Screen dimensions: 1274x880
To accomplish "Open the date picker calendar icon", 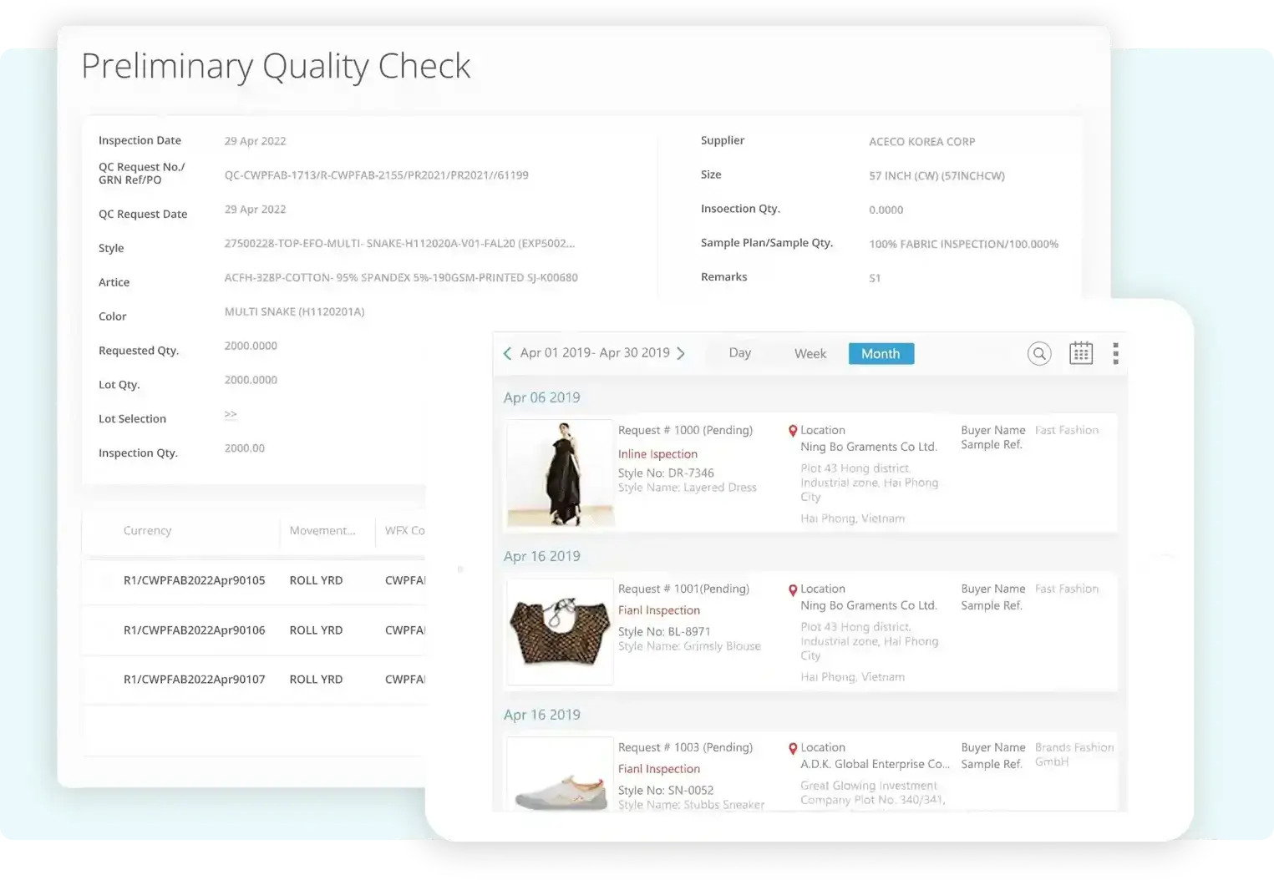I will 1081,353.
